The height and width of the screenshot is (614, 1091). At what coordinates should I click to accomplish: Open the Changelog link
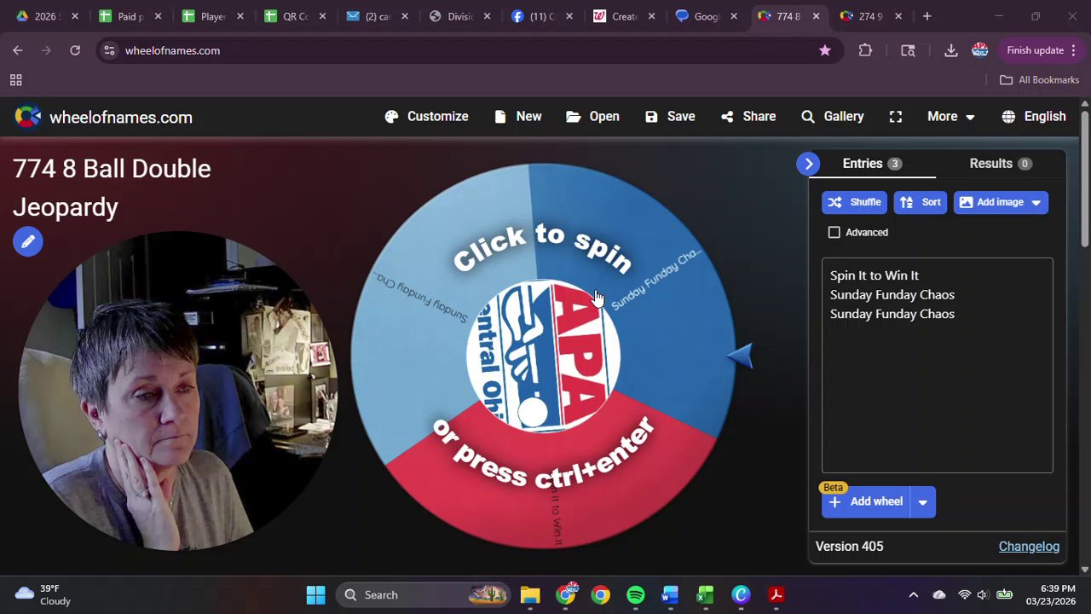(x=1029, y=547)
